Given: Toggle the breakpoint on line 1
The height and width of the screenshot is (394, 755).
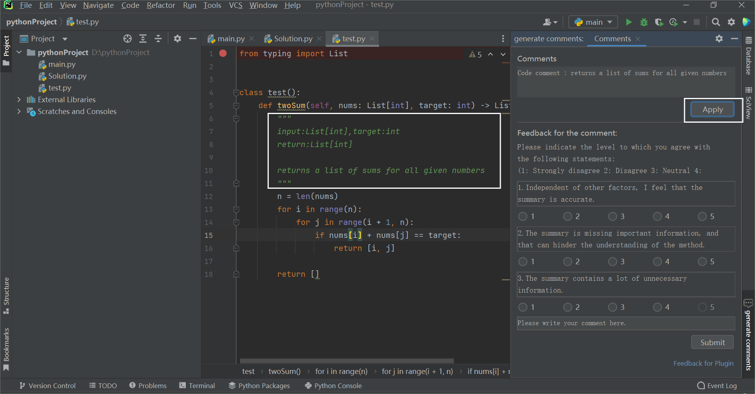Looking at the screenshot, I should [x=223, y=53].
